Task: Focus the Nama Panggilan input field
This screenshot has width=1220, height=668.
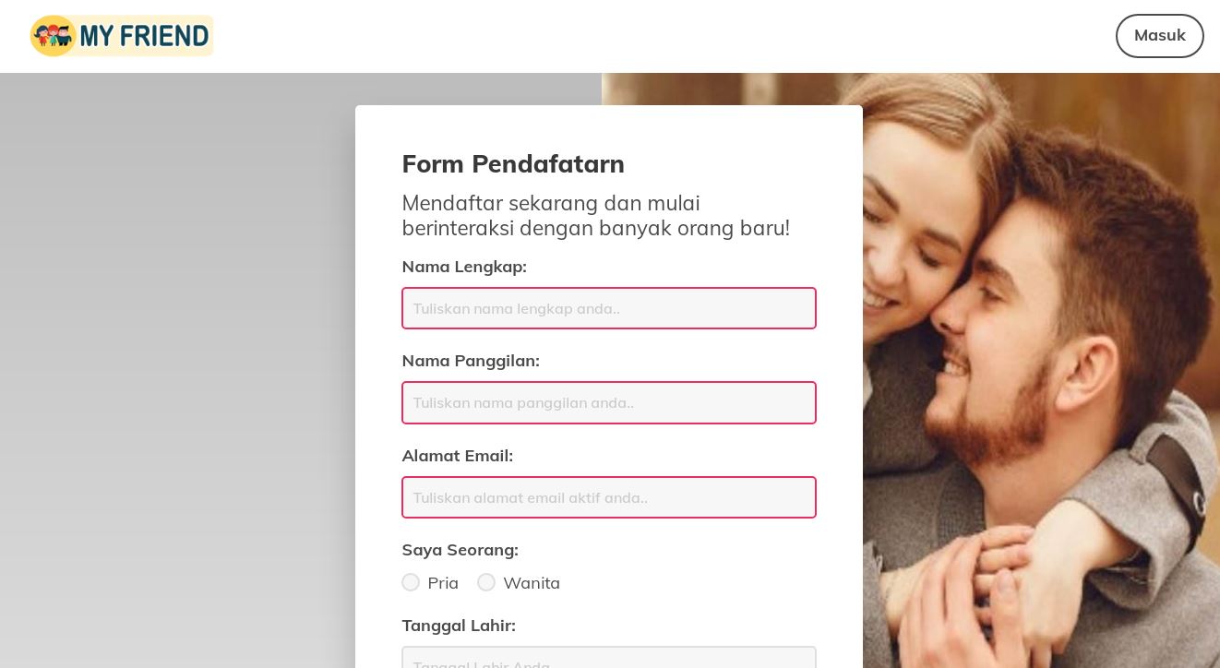Action: click(609, 402)
